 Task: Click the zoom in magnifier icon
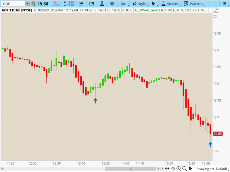pos(179,169)
